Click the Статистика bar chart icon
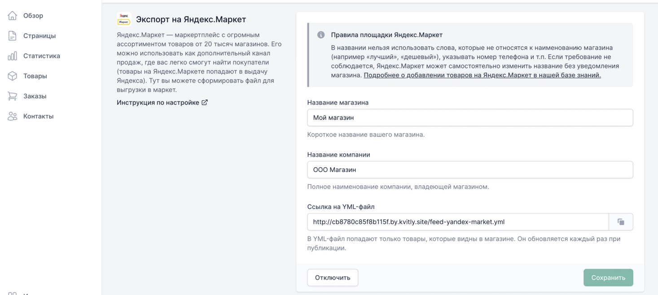The width and height of the screenshot is (658, 295). pyautogui.click(x=13, y=56)
